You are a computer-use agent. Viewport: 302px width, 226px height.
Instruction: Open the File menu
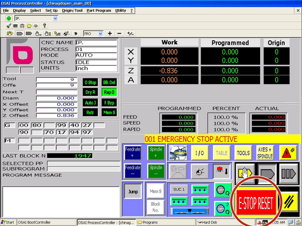(6, 11)
